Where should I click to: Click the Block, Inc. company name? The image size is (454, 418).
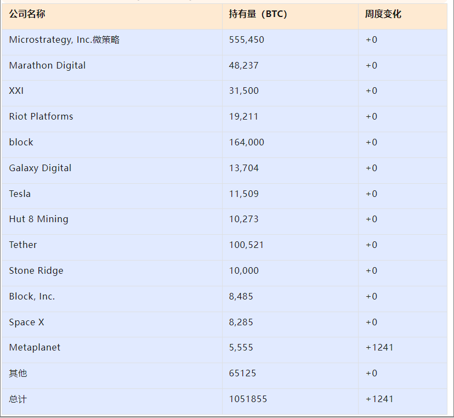click(32, 296)
